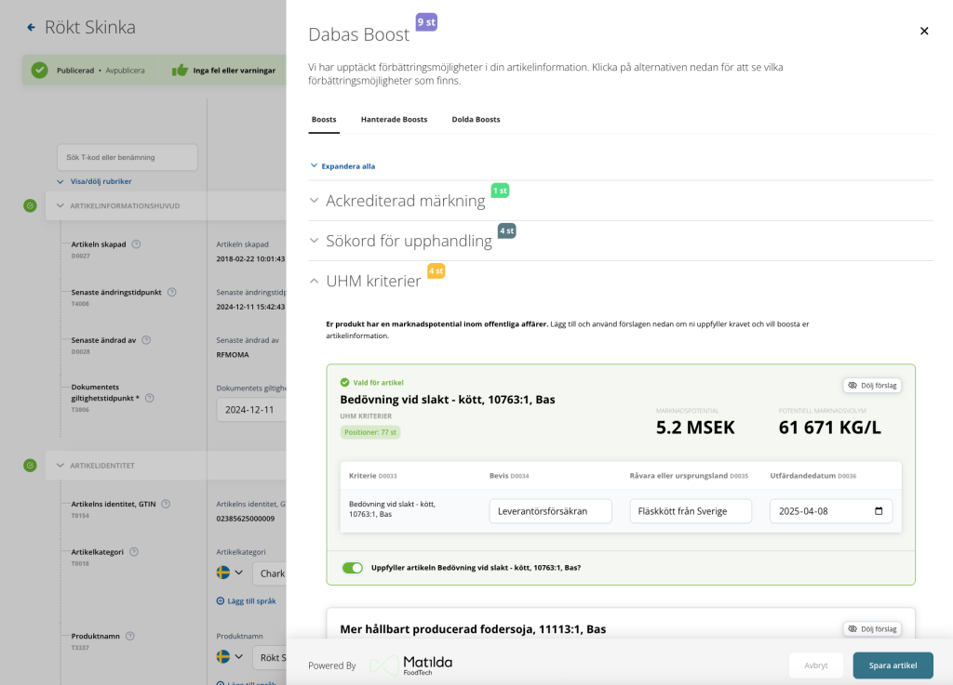
Task: Click the Chark category field
Action: coord(269,573)
